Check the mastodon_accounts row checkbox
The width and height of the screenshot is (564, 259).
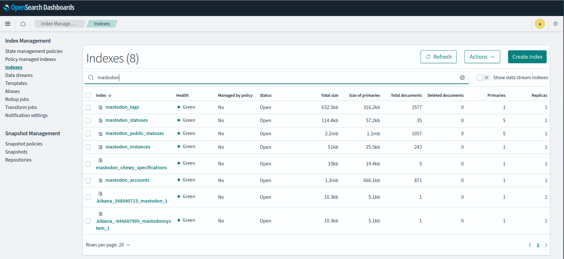click(88, 180)
